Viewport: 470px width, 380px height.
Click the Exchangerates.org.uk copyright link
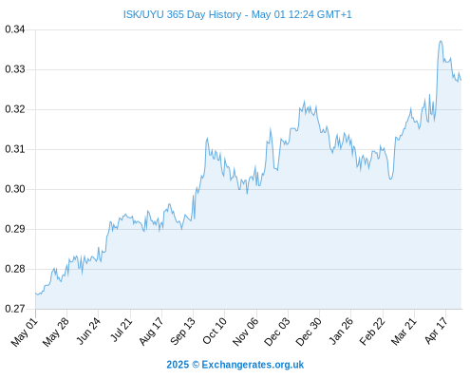(x=235, y=365)
